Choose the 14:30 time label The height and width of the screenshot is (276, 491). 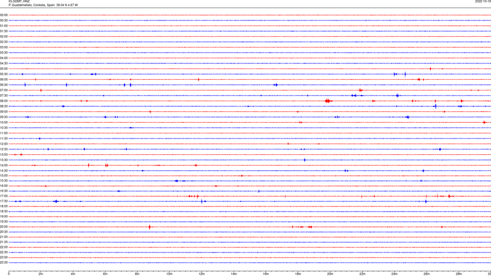click(x=4, y=171)
